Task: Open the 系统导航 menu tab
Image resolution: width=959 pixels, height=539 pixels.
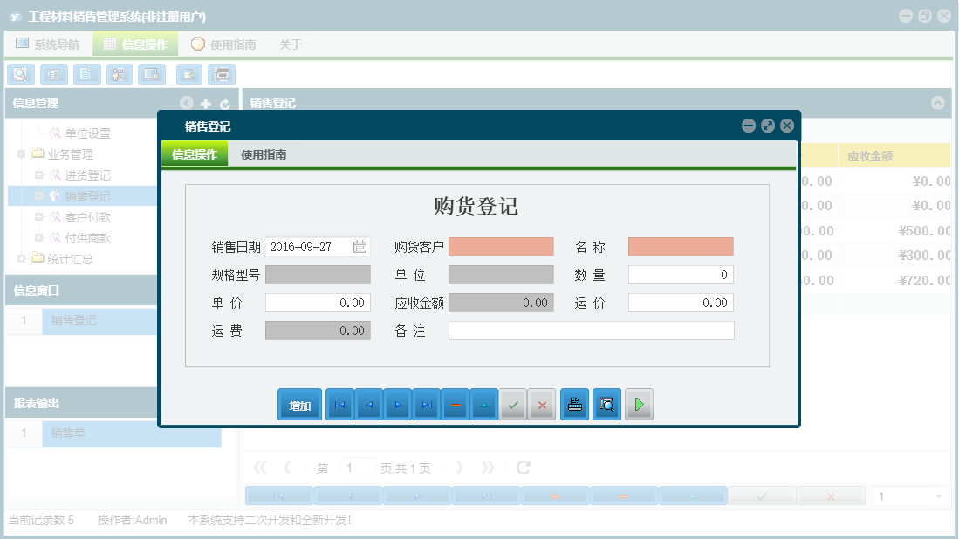Action: [x=49, y=43]
